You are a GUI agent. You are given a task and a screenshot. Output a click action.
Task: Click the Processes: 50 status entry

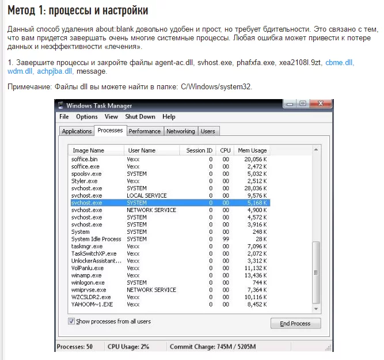pos(75,347)
